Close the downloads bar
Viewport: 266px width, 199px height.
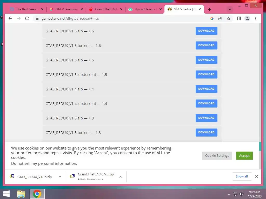pyautogui.click(x=256, y=176)
